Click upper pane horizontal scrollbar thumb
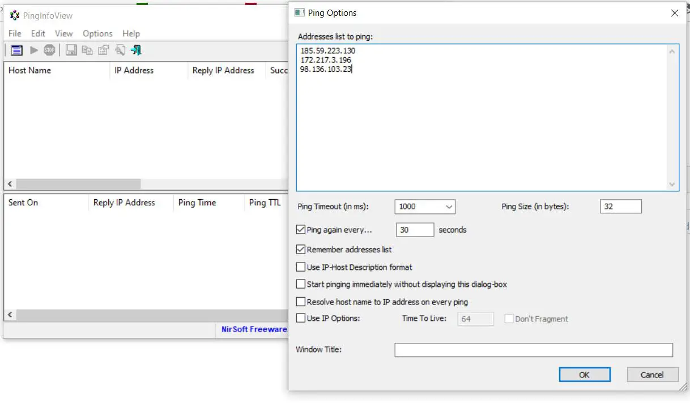 pos(78,184)
